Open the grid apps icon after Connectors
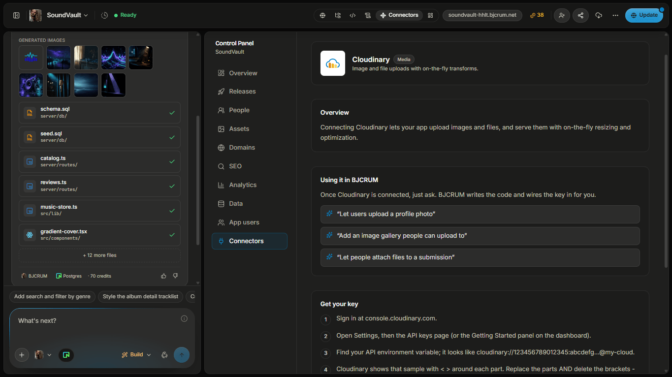The height and width of the screenshot is (377, 672). 430,15
